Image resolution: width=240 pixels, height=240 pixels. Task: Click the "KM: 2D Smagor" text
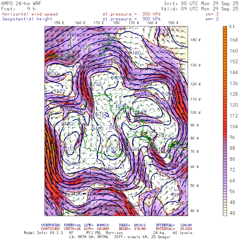[x=157, y=237]
